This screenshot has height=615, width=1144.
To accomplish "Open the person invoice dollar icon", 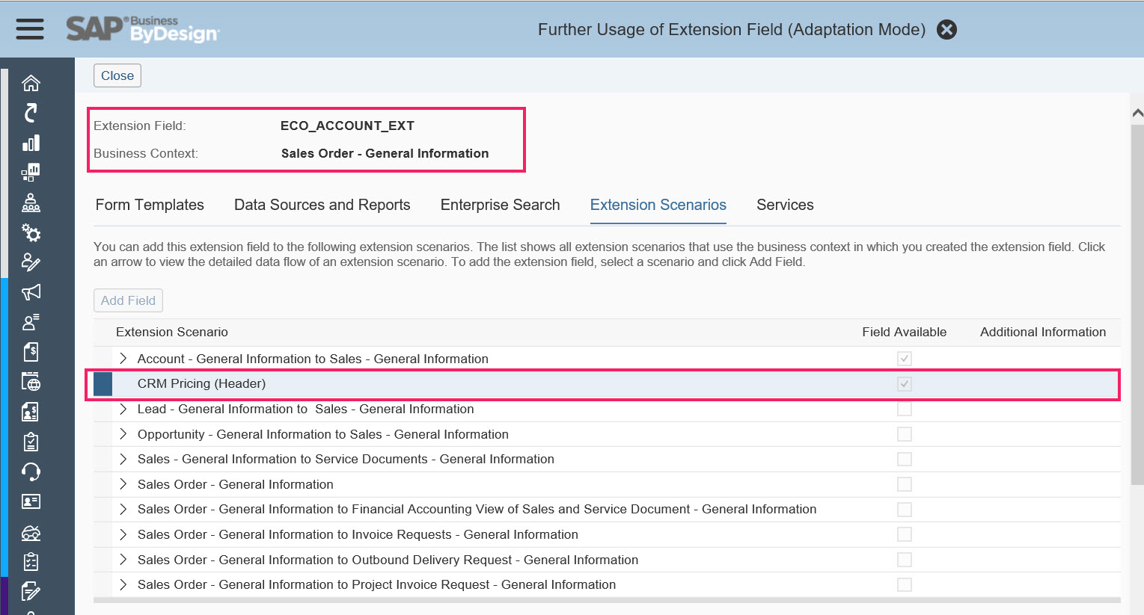I will click(x=31, y=412).
